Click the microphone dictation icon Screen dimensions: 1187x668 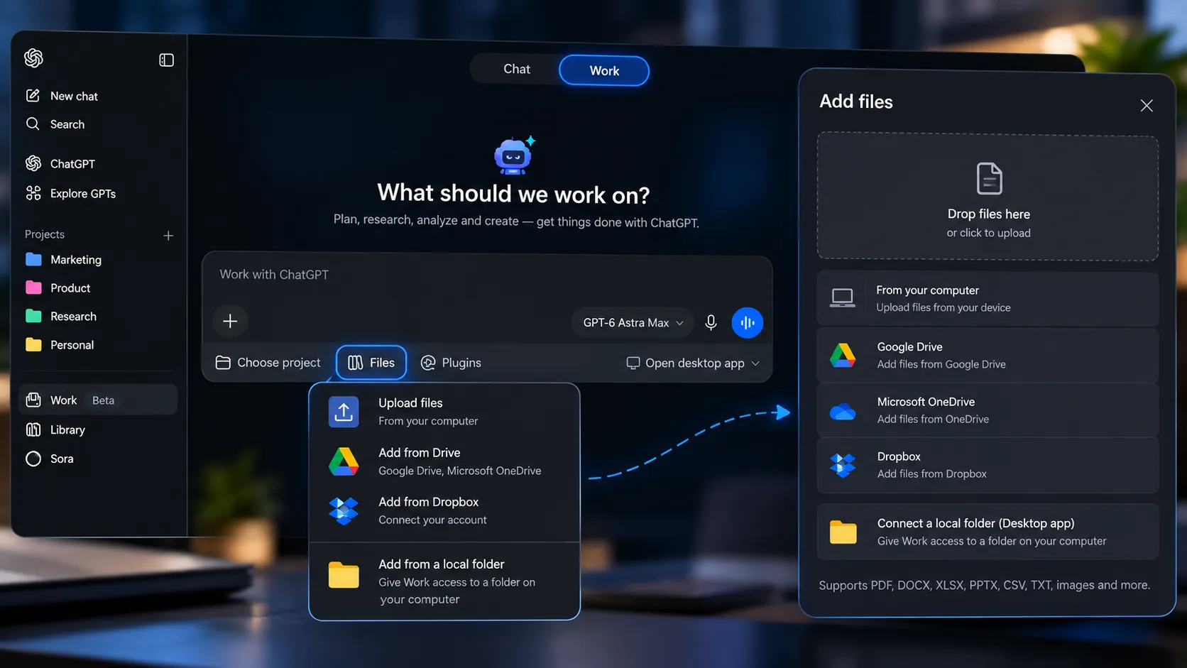click(711, 322)
